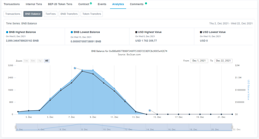Viewport: 259px width, 139px height.
Task: Switch to the Events tab
Action: point(102,4)
